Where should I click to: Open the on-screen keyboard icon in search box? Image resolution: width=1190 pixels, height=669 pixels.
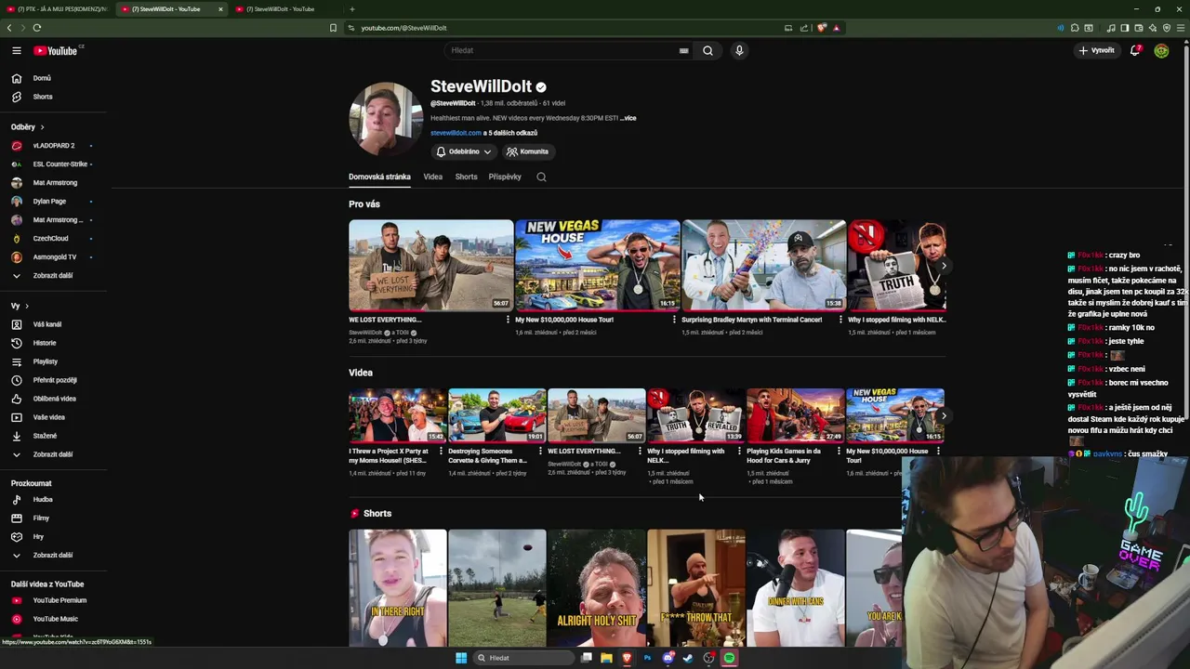[683, 50]
